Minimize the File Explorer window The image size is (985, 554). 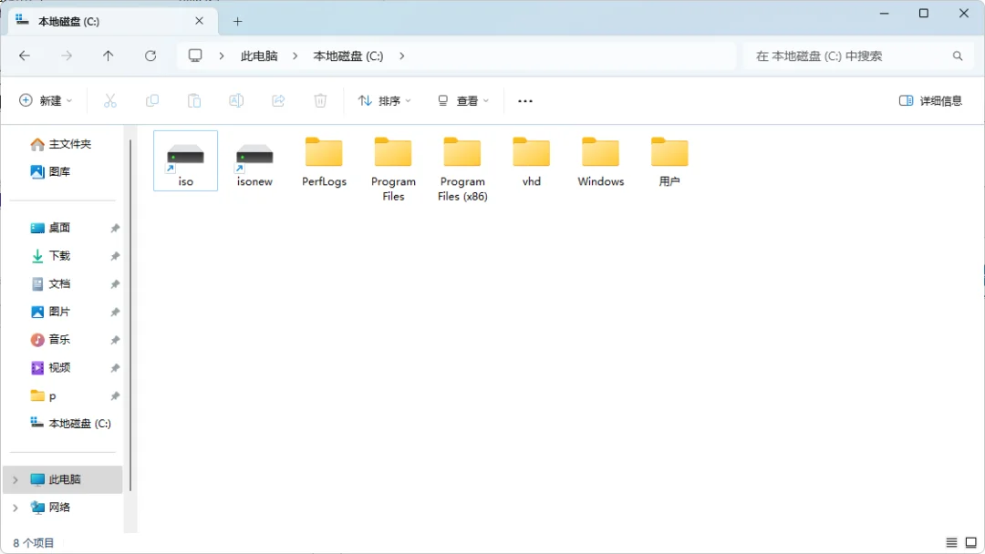click(885, 13)
